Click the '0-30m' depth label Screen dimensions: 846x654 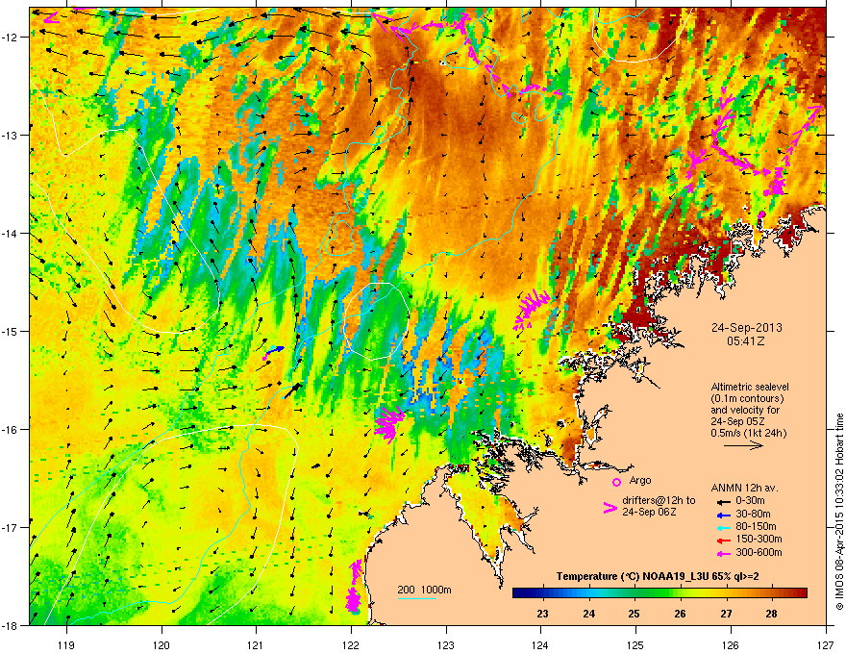[x=751, y=501]
